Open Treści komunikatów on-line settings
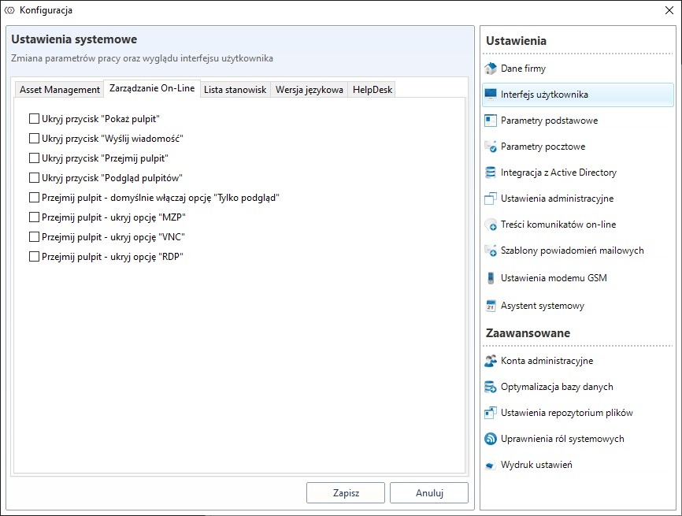This screenshot has width=682, height=516. click(558, 225)
